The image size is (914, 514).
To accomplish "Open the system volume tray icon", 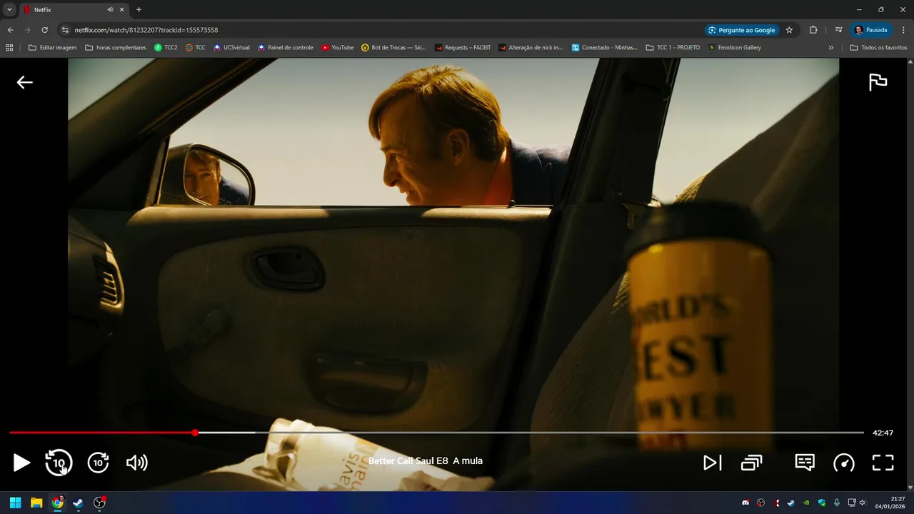I will (x=863, y=503).
